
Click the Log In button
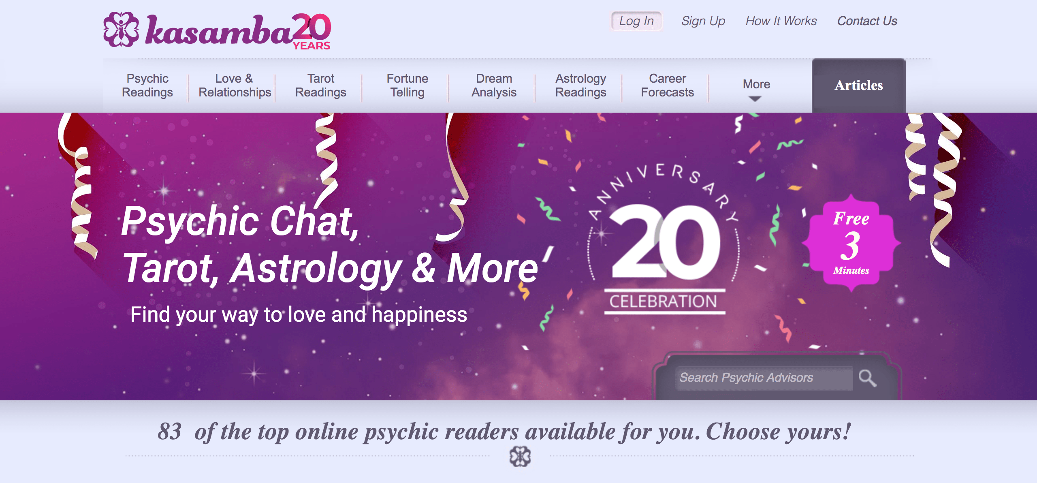click(x=636, y=21)
